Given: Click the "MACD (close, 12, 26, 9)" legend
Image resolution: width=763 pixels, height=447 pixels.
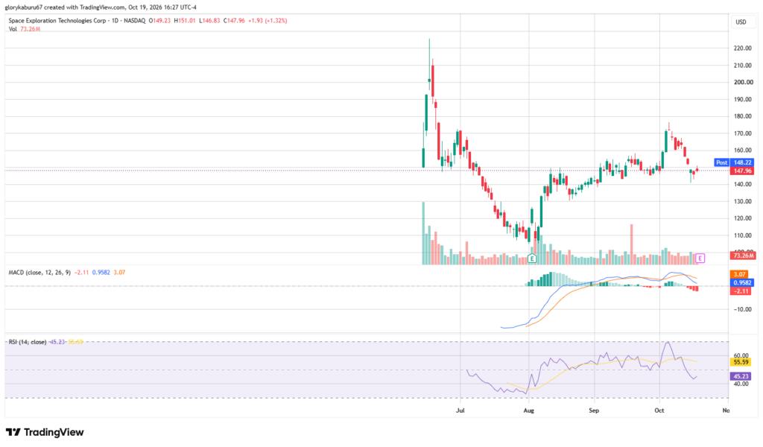Looking at the screenshot, I should [x=40, y=273].
